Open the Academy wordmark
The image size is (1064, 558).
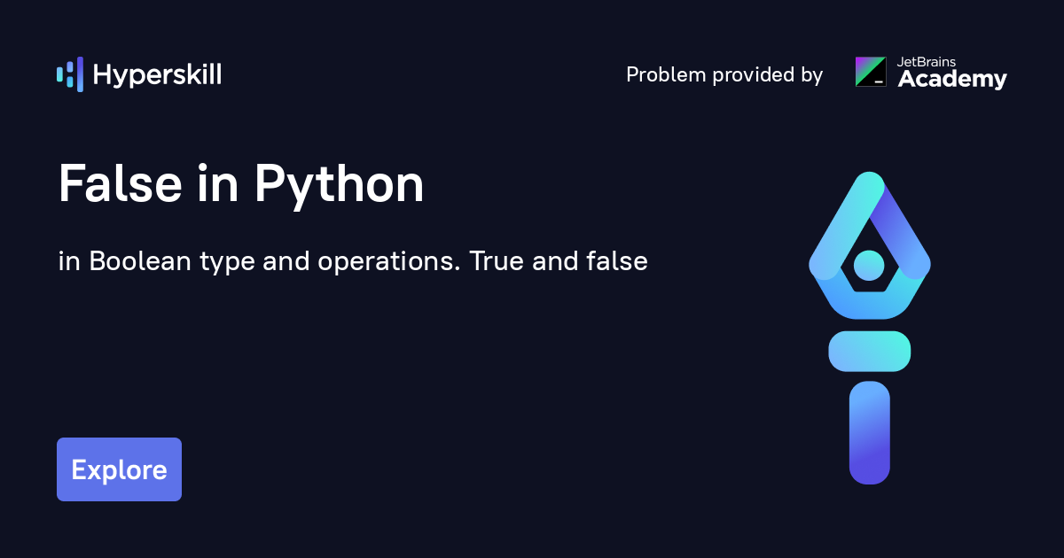pos(952,80)
